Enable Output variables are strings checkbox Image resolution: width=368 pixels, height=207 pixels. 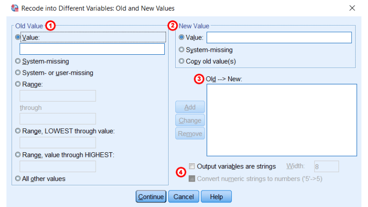tap(192, 167)
